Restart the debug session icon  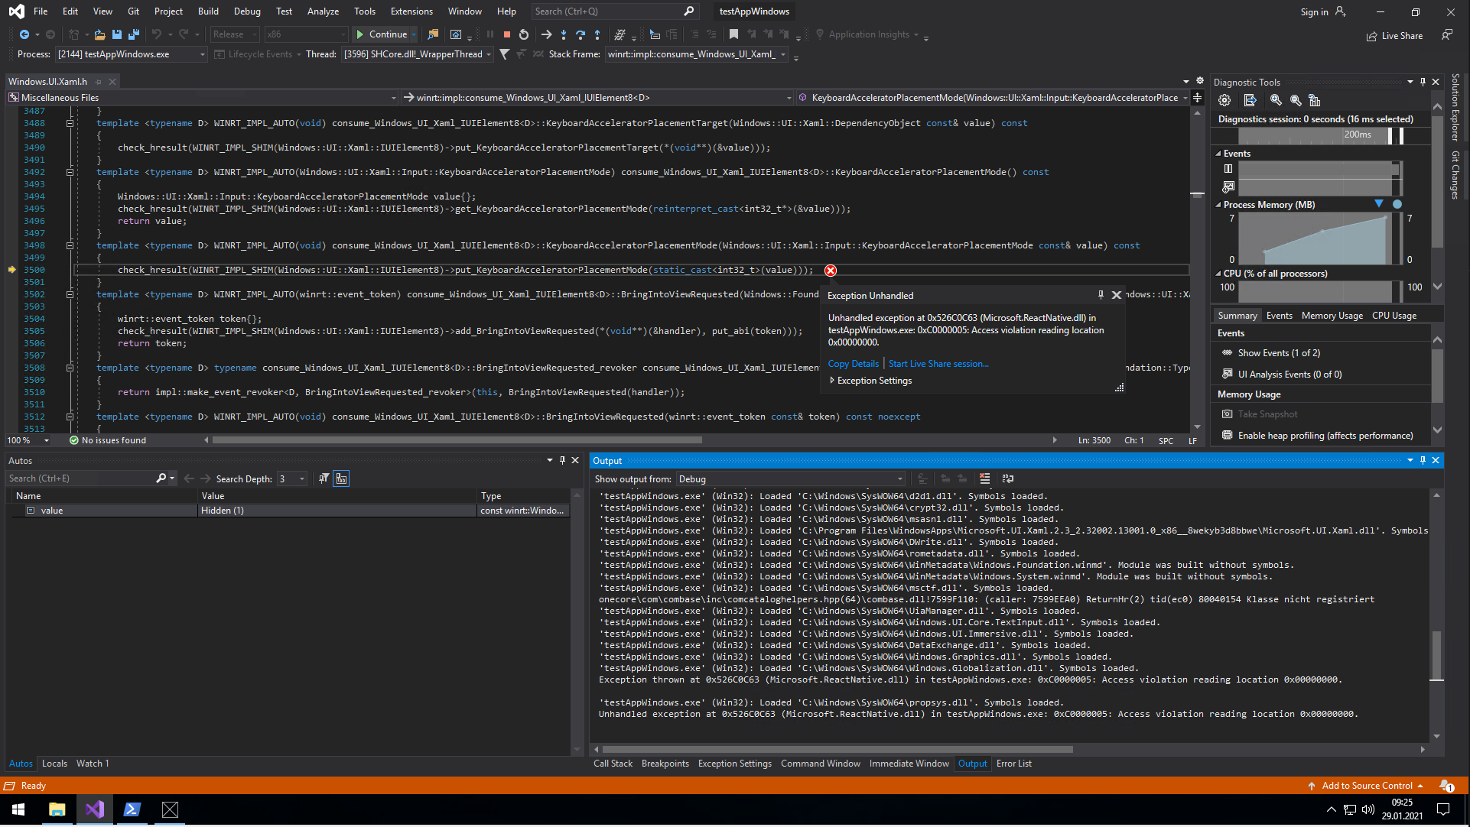coord(523,34)
